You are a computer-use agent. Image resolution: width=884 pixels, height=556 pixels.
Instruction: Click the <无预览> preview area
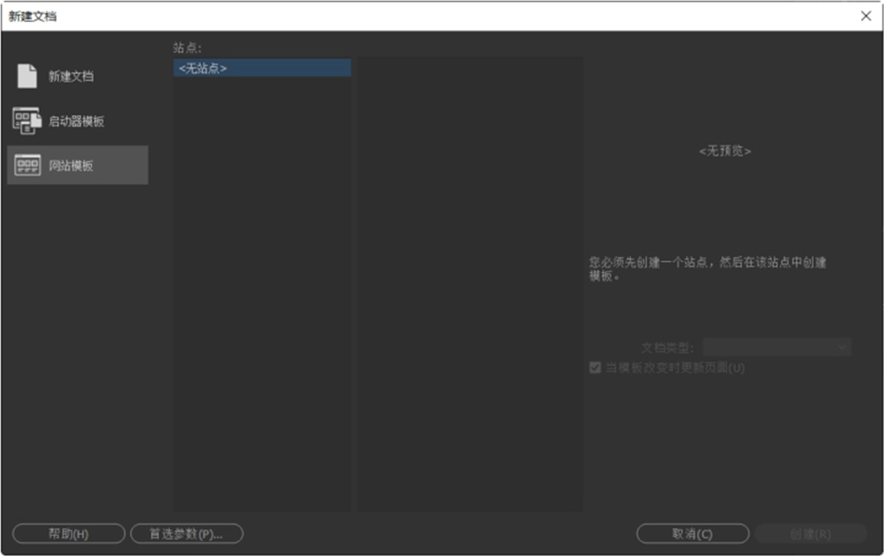tap(725, 152)
